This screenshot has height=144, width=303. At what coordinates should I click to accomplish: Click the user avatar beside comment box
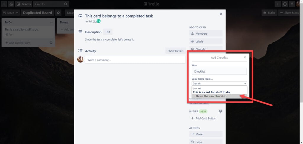80,60
